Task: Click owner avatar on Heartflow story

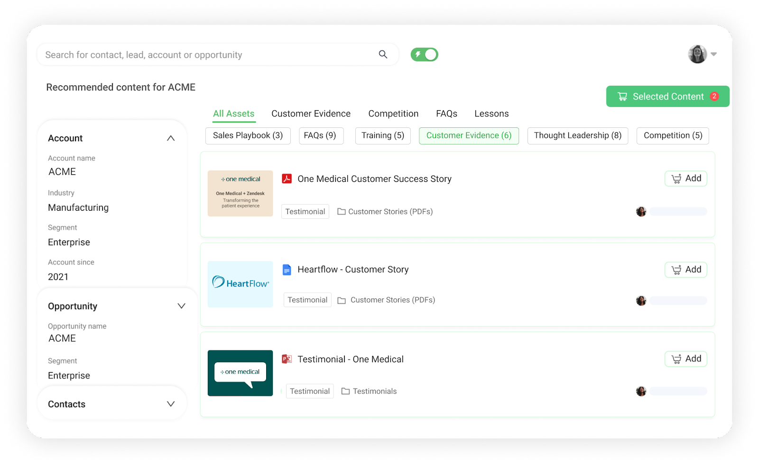Action: (x=641, y=301)
